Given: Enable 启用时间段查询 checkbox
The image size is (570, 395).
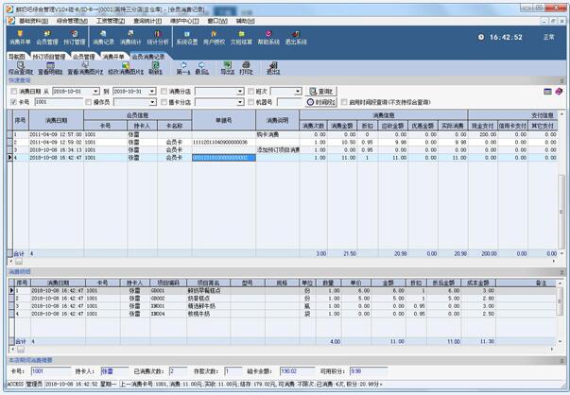Looking at the screenshot, I should click(x=344, y=102).
